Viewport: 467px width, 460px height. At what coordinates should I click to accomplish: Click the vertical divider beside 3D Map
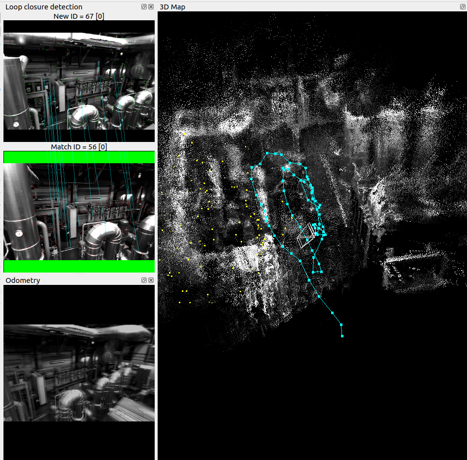pyautogui.click(x=157, y=232)
